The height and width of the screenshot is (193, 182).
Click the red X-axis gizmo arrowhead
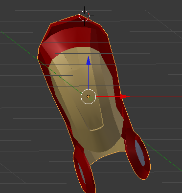click(x=125, y=97)
